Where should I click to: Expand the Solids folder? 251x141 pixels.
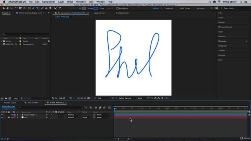point(2,41)
